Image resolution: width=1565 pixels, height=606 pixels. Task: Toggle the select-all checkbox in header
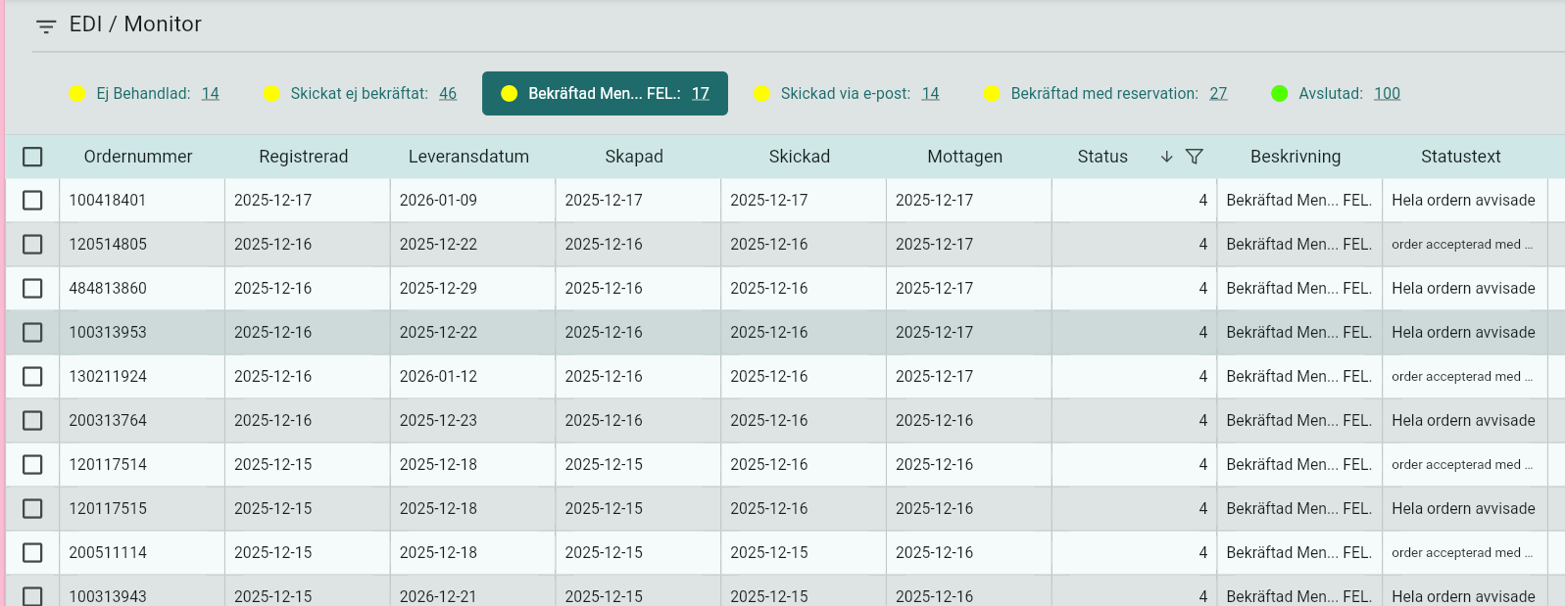coord(32,157)
